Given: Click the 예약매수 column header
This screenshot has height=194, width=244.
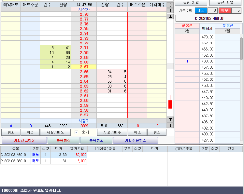Looking at the screenshot, I should tap(157, 5).
